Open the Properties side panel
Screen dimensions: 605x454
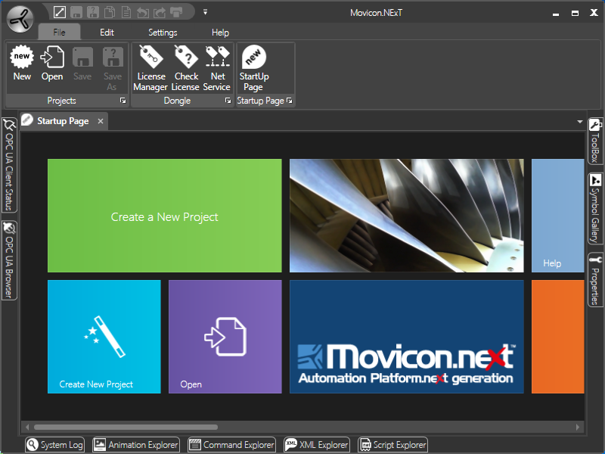click(x=595, y=280)
